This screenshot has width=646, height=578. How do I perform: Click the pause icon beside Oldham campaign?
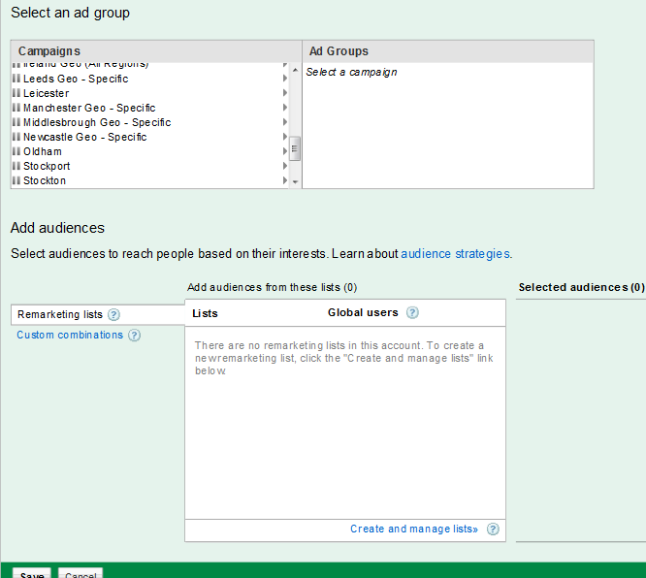(x=16, y=151)
